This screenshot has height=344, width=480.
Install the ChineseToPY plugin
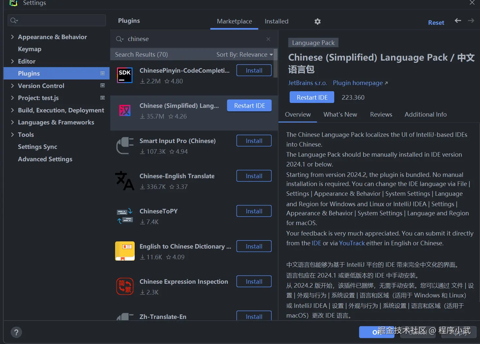pyautogui.click(x=254, y=211)
